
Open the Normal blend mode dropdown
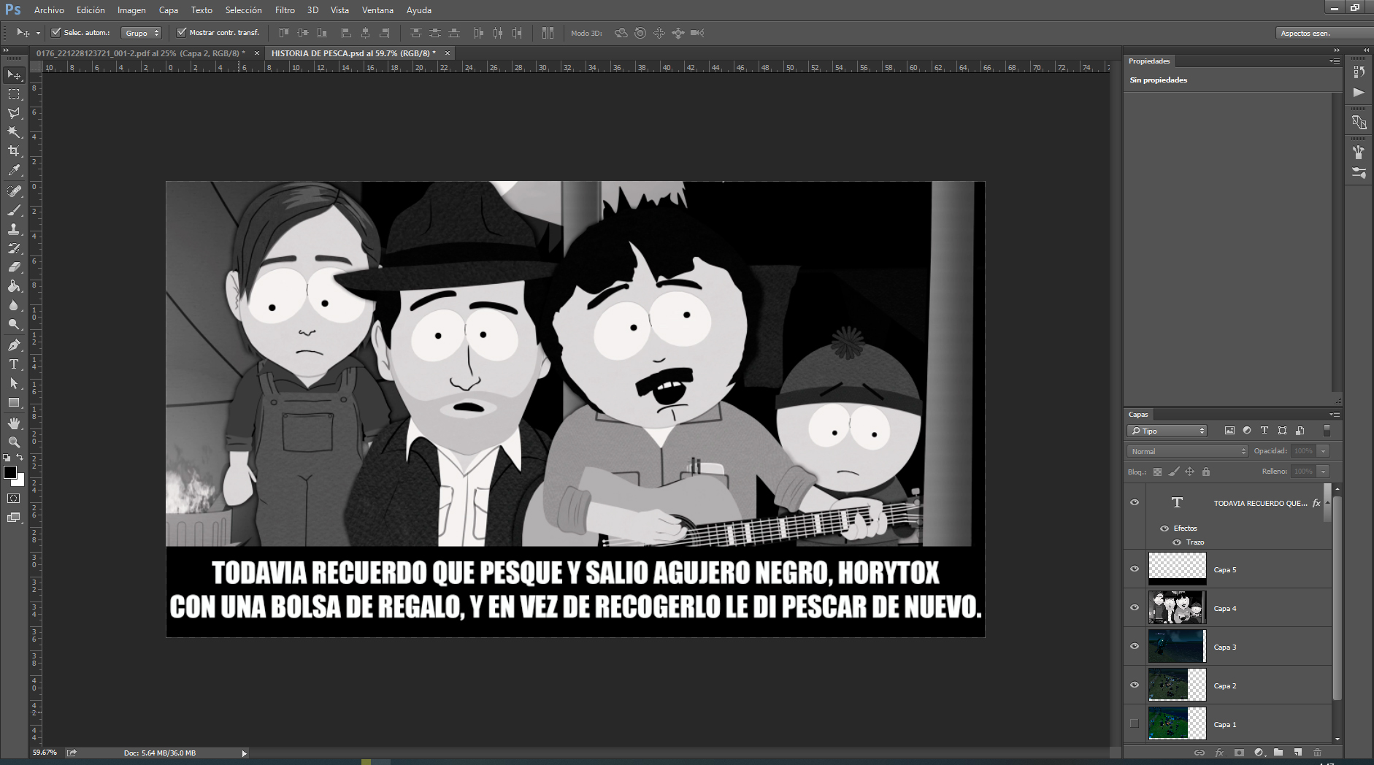click(1188, 451)
